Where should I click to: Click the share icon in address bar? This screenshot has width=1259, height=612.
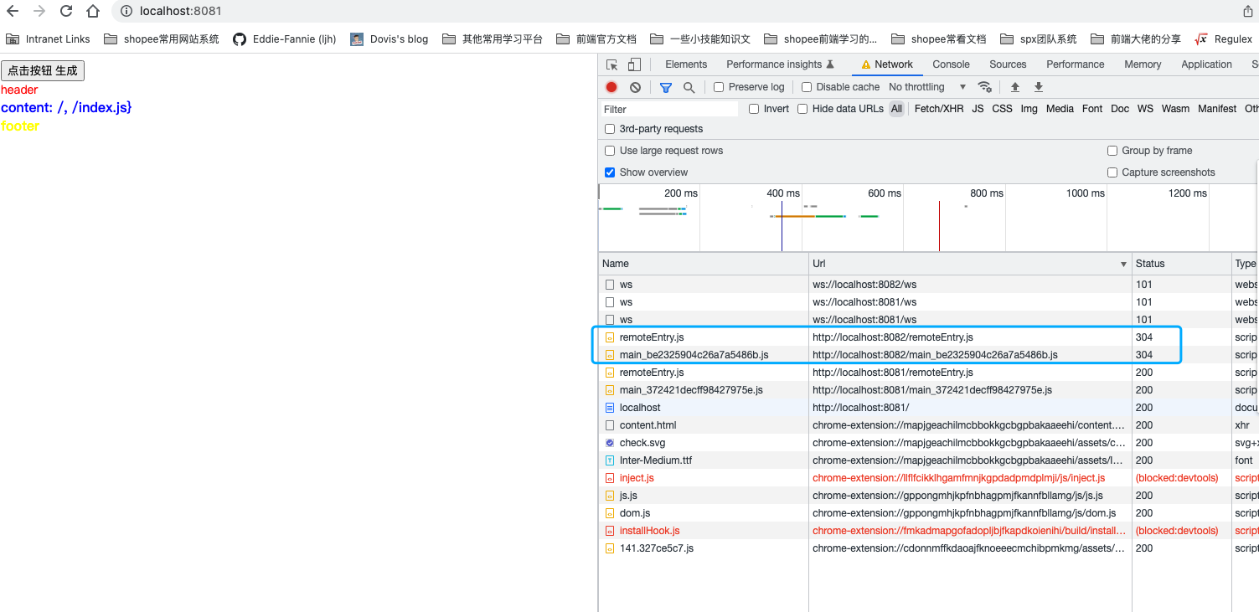(x=1248, y=11)
